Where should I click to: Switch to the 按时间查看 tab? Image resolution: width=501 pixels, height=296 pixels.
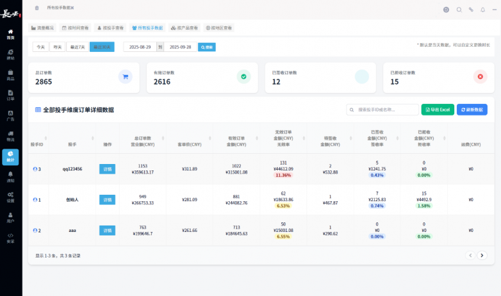(76, 28)
